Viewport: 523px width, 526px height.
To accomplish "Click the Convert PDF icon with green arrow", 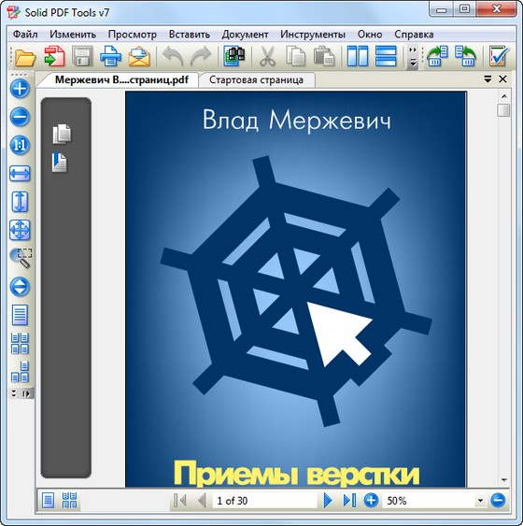I will (x=54, y=56).
